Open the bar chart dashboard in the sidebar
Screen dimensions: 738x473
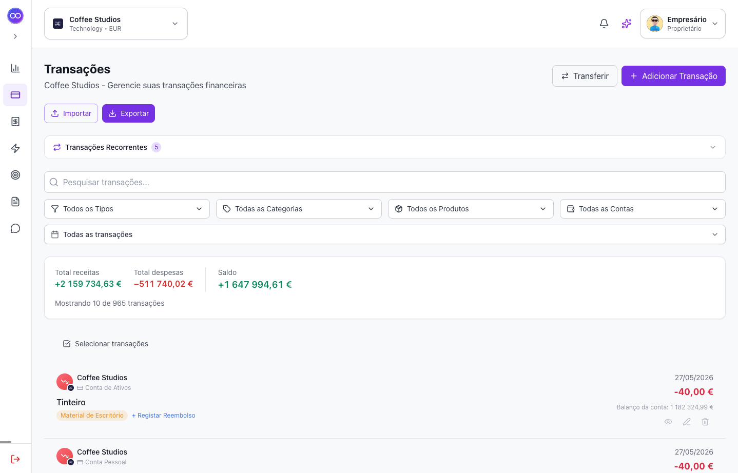(15, 68)
